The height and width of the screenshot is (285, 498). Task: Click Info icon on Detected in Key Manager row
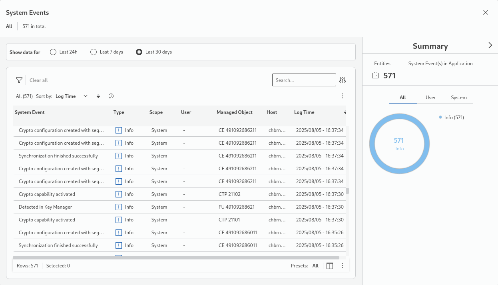coord(119,207)
